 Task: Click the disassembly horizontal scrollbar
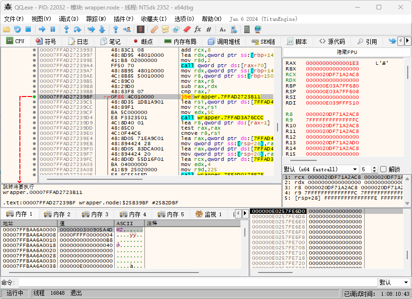tap(95, 180)
